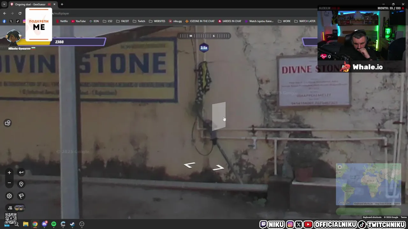Click the flag button

click(21, 196)
